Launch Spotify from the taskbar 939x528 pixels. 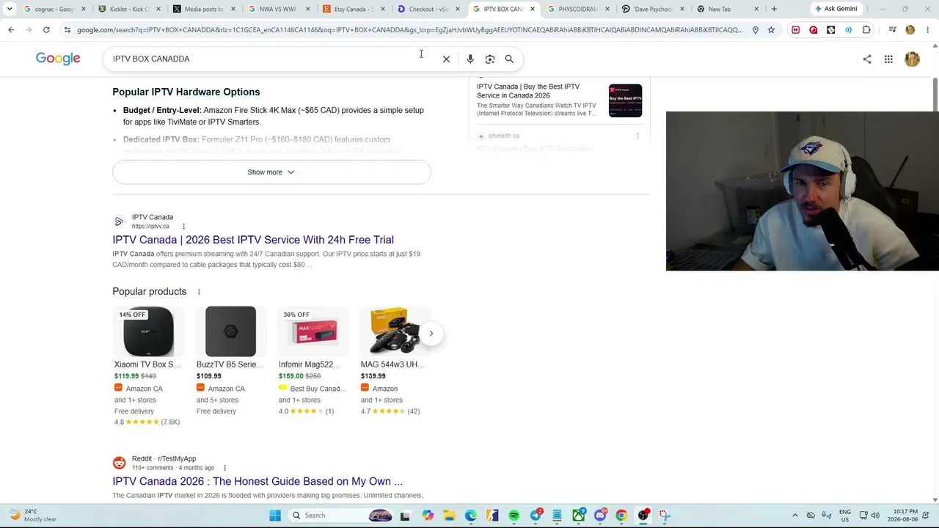coord(514,516)
